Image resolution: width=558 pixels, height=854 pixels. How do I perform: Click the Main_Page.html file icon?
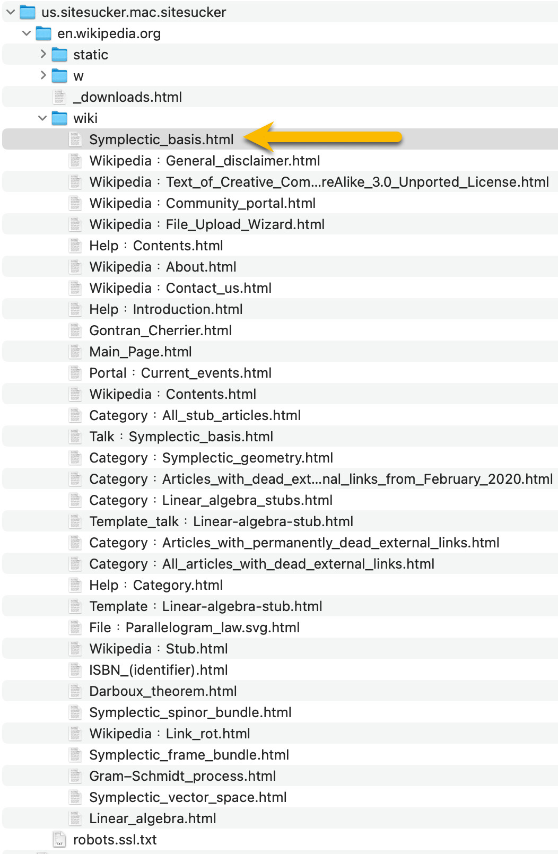point(75,351)
